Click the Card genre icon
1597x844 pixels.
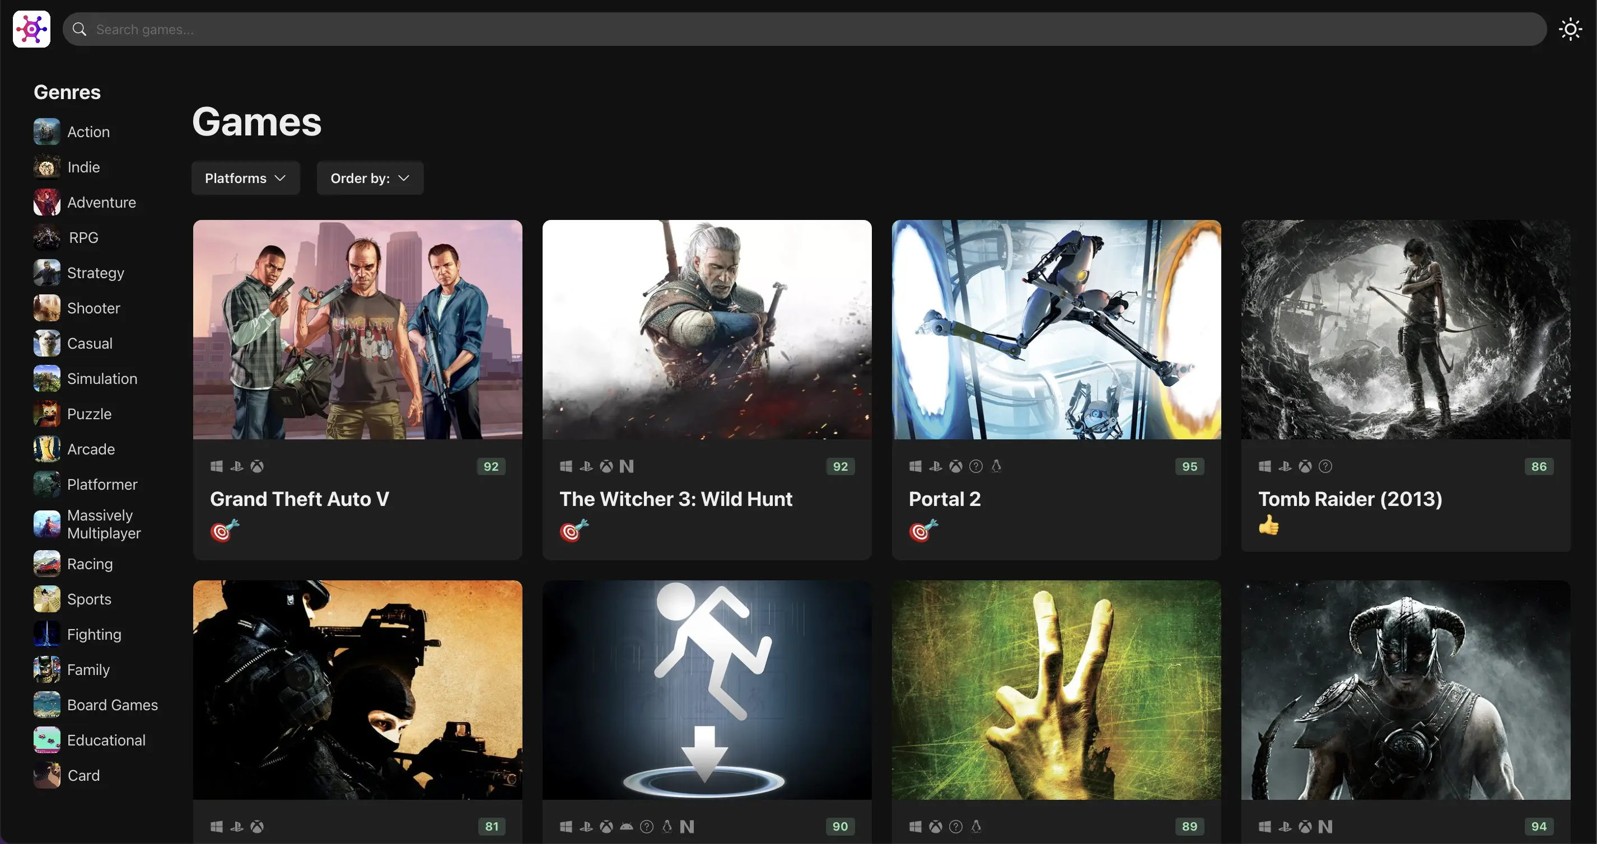[x=46, y=775]
